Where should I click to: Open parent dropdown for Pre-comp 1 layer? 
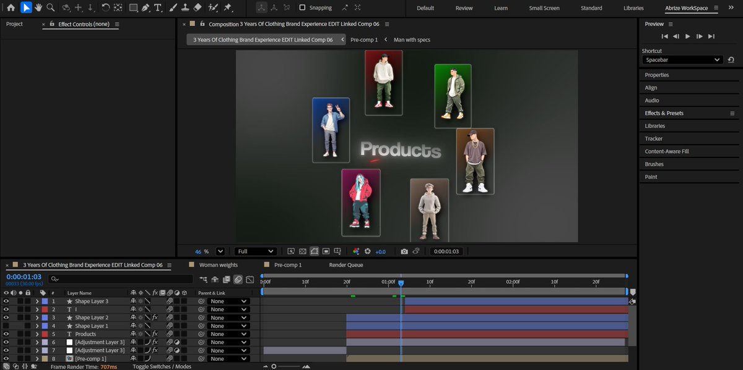coord(228,359)
